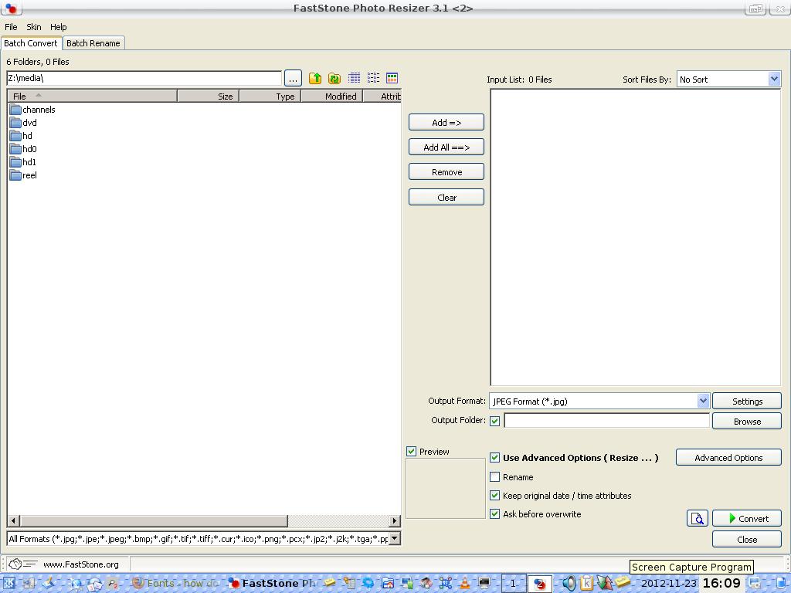Click the Add All ==> button

446,147
